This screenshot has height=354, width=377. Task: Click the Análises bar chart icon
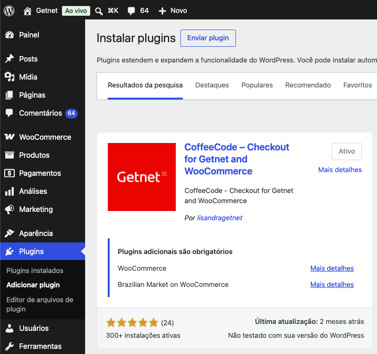[9, 192]
